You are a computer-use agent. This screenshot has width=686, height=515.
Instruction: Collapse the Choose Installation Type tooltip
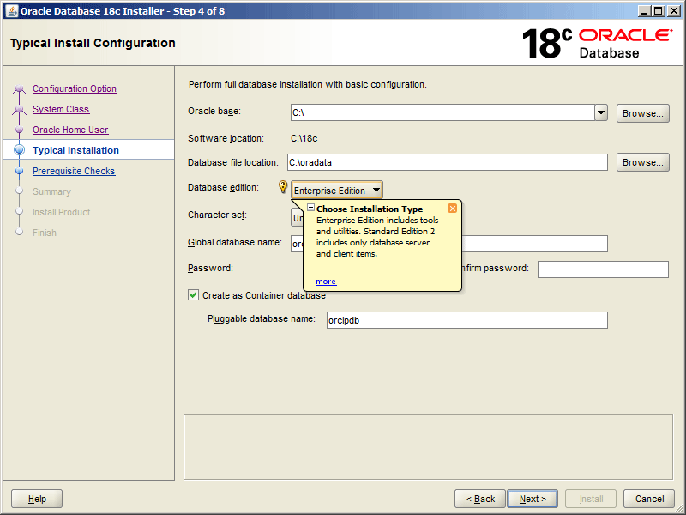(x=310, y=208)
